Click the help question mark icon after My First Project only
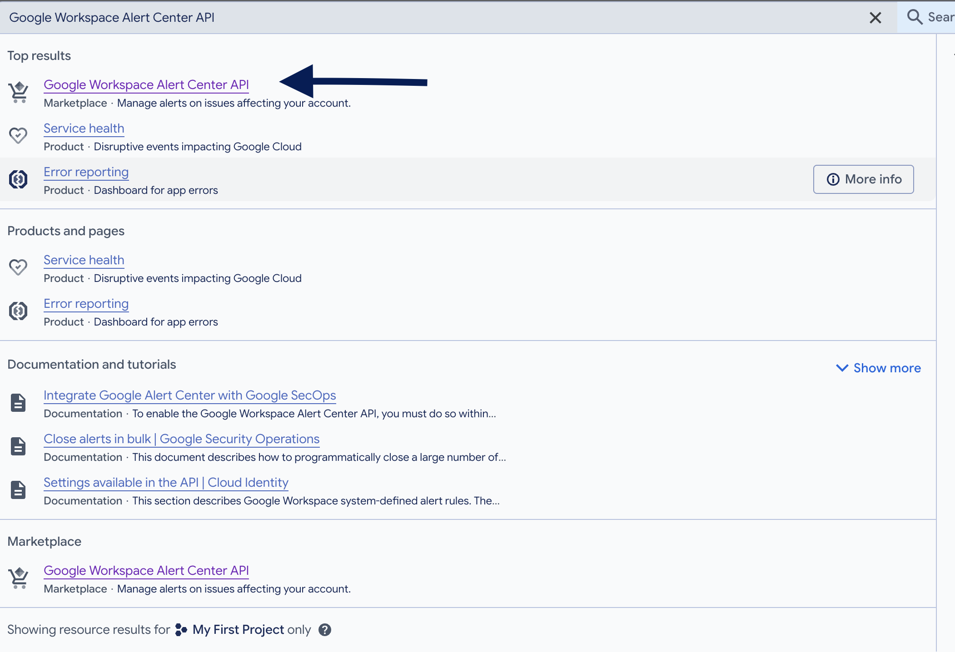The width and height of the screenshot is (955, 652). (325, 630)
